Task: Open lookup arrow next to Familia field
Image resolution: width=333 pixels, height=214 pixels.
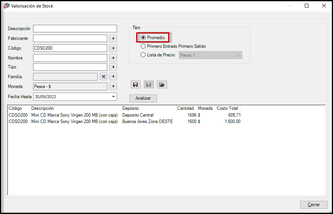Action: [x=113, y=76]
